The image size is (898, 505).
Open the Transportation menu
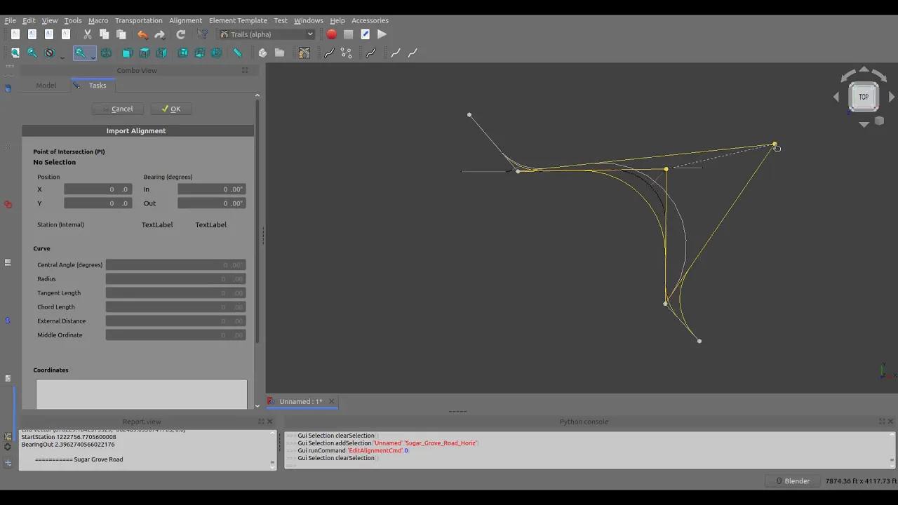click(138, 20)
